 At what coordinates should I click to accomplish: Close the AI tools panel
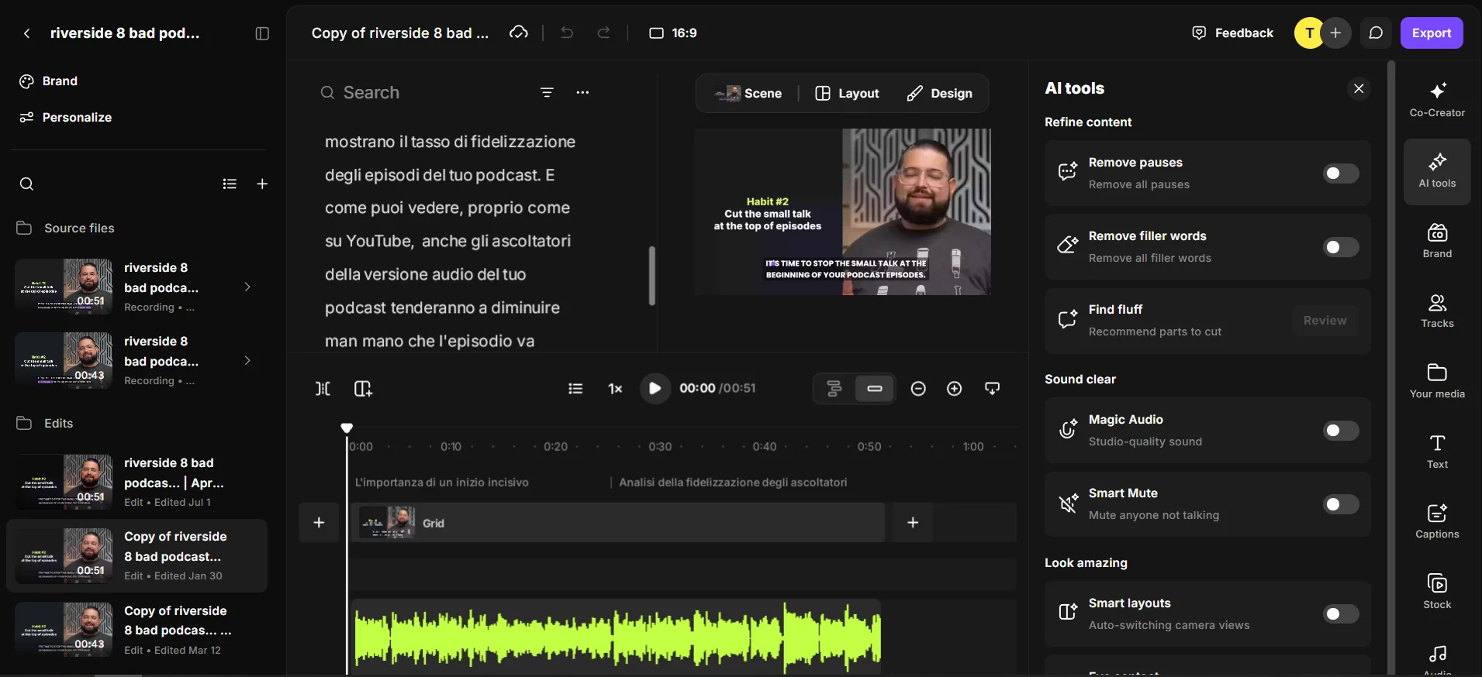(1359, 88)
